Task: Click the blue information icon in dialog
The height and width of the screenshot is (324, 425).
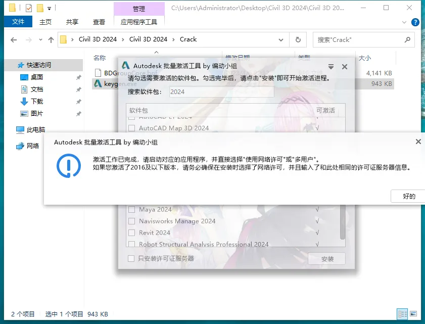Action: click(x=69, y=166)
